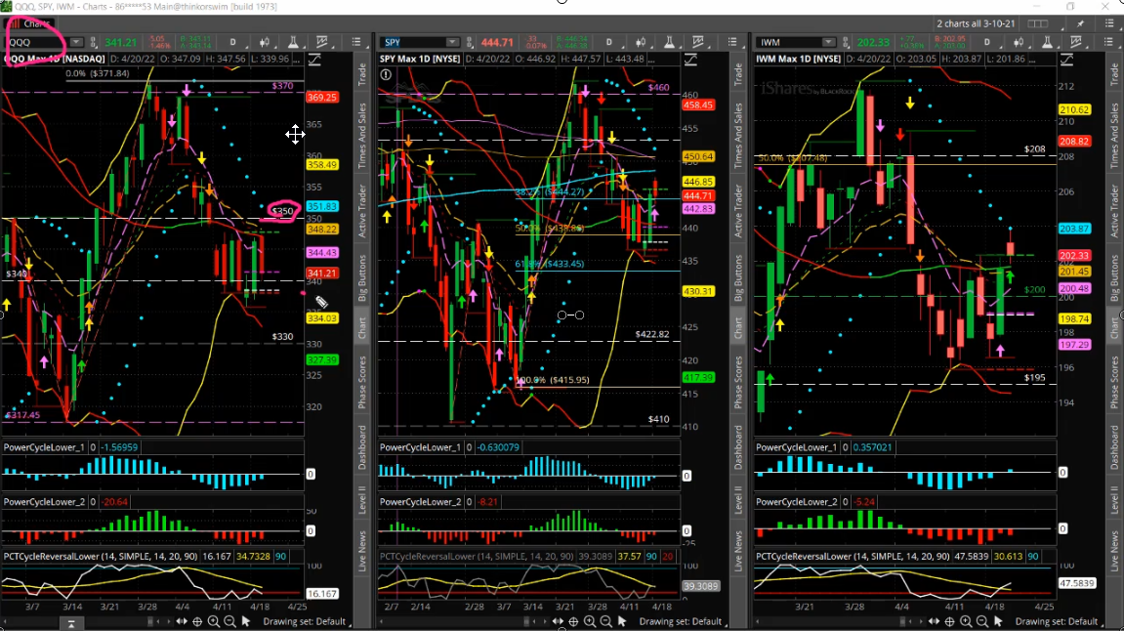Select pointer cursor tool under IWM chart
The image size is (1124, 631).
pyautogui.click(x=999, y=621)
